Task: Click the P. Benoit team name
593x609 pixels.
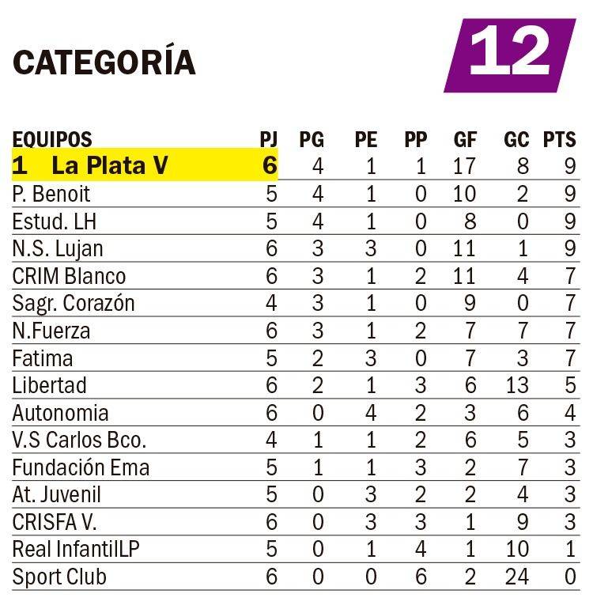Action: (x=51, y=194)
